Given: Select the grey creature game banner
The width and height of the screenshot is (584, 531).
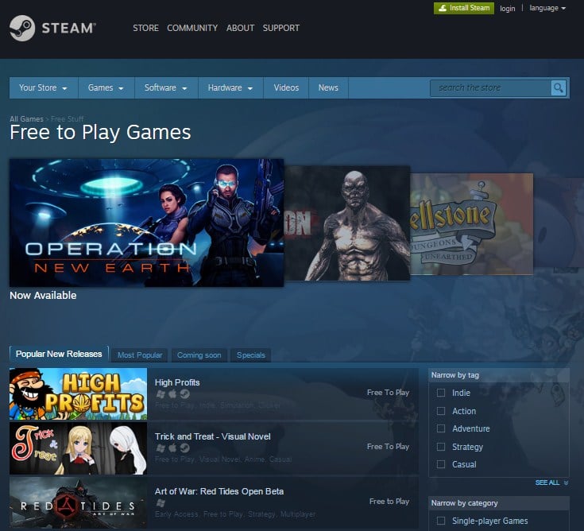Looking at the screenshot, I should (x=347, y=223).
